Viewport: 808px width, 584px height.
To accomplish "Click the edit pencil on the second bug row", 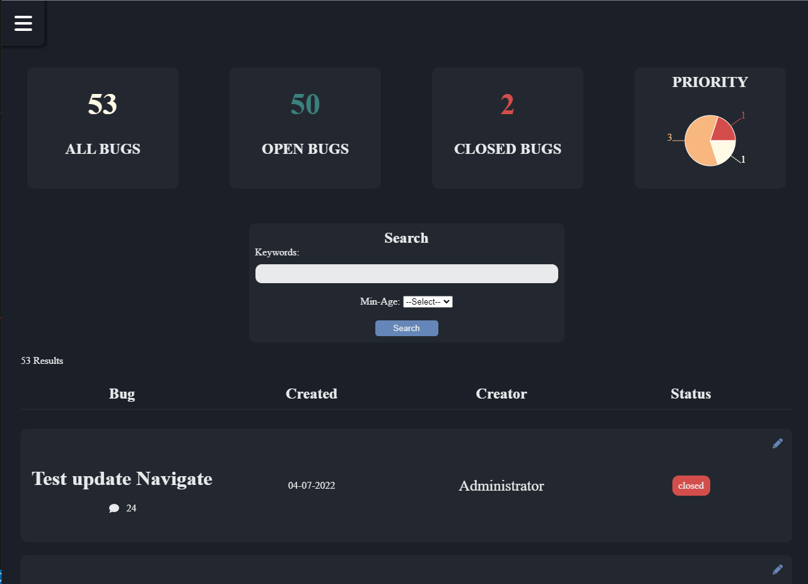I will [x=777, y=569].
